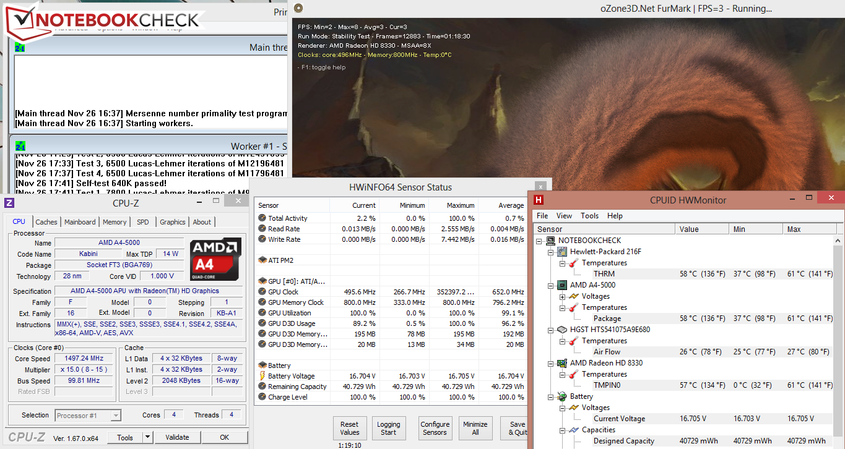Click the Prime95 Main thread window icon
Screen dimensions: 845x449
coord(20,48)
